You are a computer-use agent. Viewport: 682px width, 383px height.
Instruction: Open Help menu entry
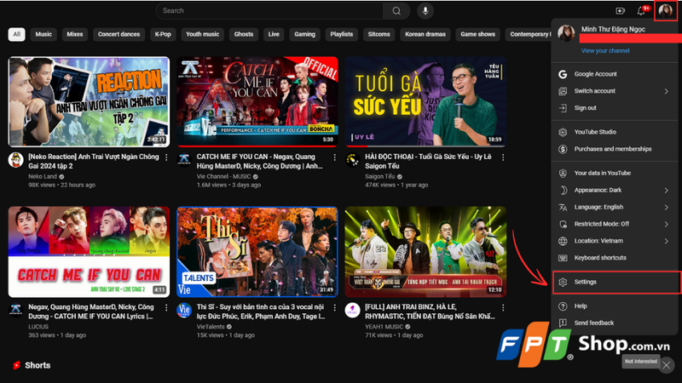tap(614, 306)
